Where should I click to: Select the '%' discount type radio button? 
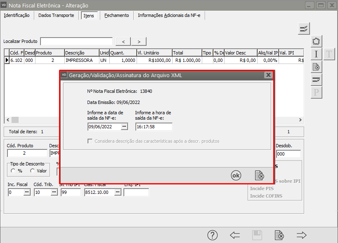coord(13,171)
